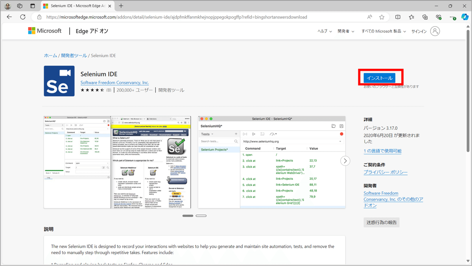This screenshot has height=266, width=472.
Task: Click the 200,000+ ユーザー text
Action: [135, 90]
